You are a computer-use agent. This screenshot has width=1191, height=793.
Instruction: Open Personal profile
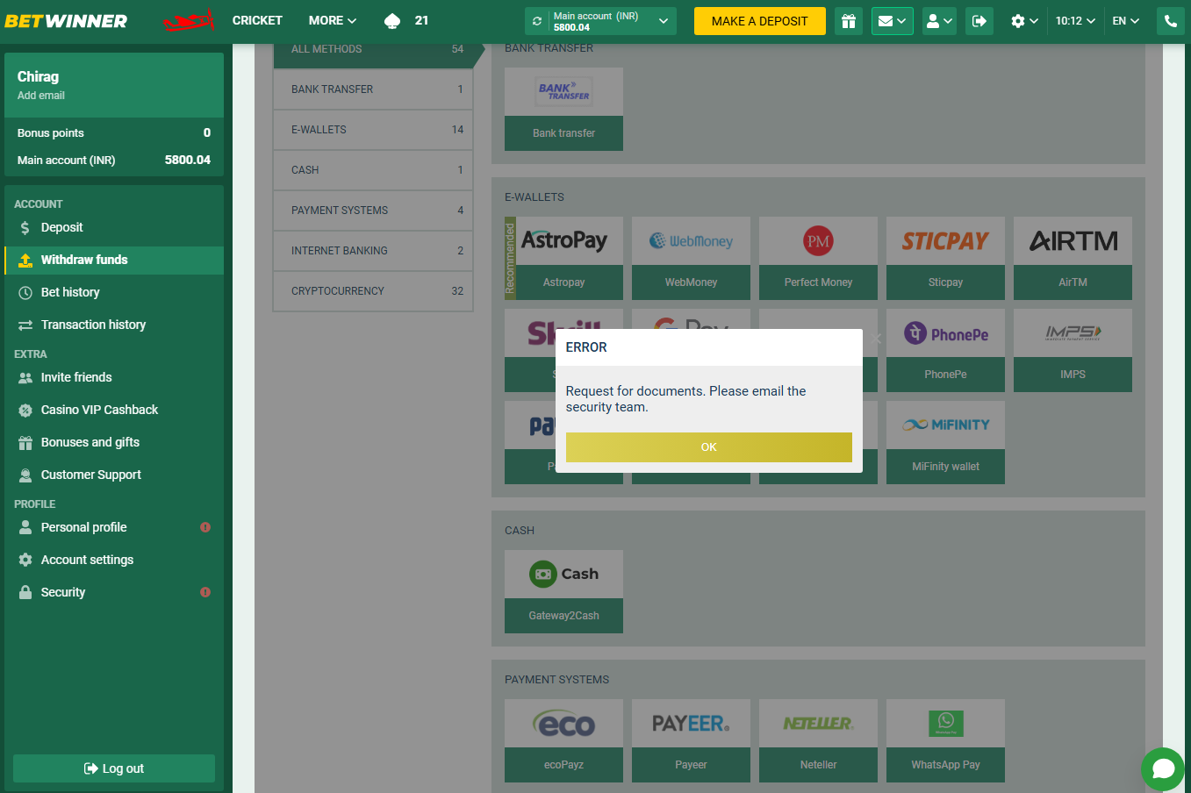[114, 527]
